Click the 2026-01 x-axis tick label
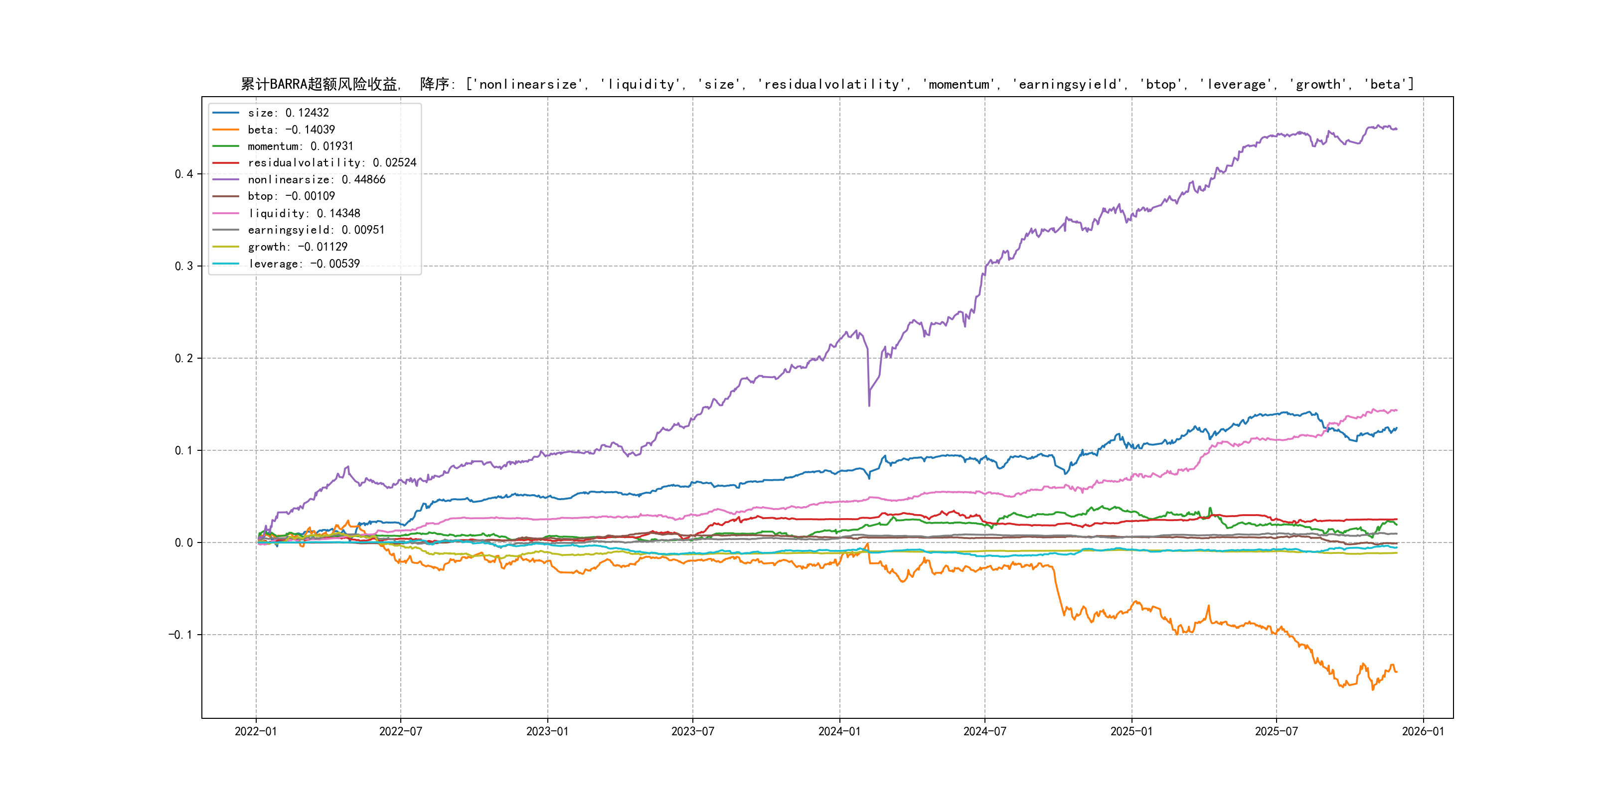This screenshot has height=807, width=1615. coord(1423,732)
